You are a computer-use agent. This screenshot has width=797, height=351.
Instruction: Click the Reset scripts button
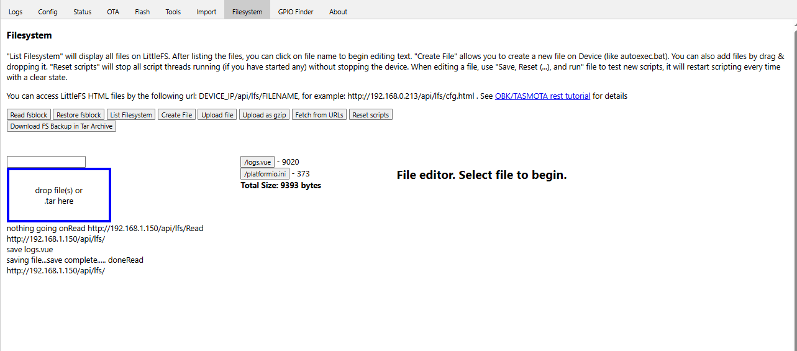(x=371, y=115)
